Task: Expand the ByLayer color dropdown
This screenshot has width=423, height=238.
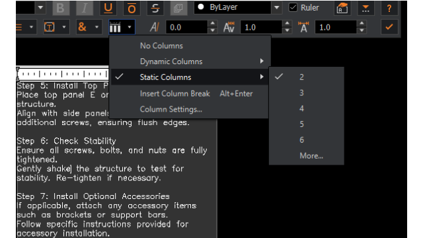Action: 277,7
